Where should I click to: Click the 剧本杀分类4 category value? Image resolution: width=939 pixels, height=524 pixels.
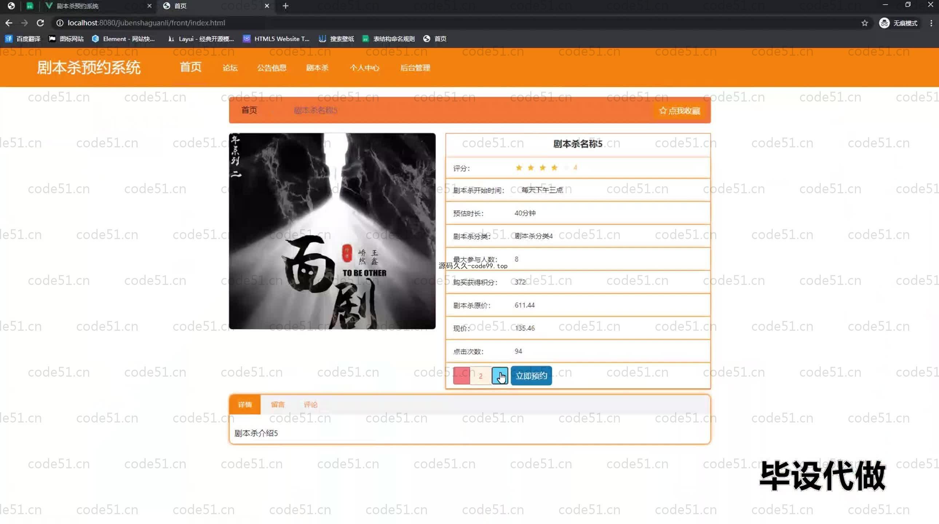pos(534,236)
